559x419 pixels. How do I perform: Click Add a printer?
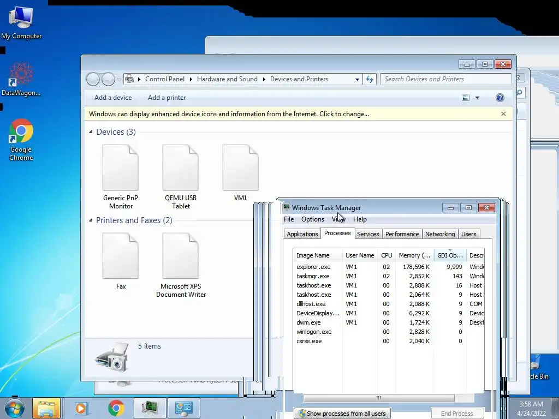(x=167, y=98)
